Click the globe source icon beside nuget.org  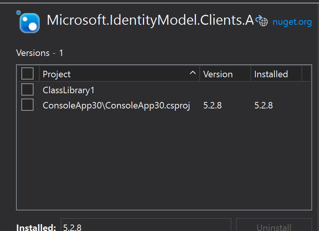point(261,21)
